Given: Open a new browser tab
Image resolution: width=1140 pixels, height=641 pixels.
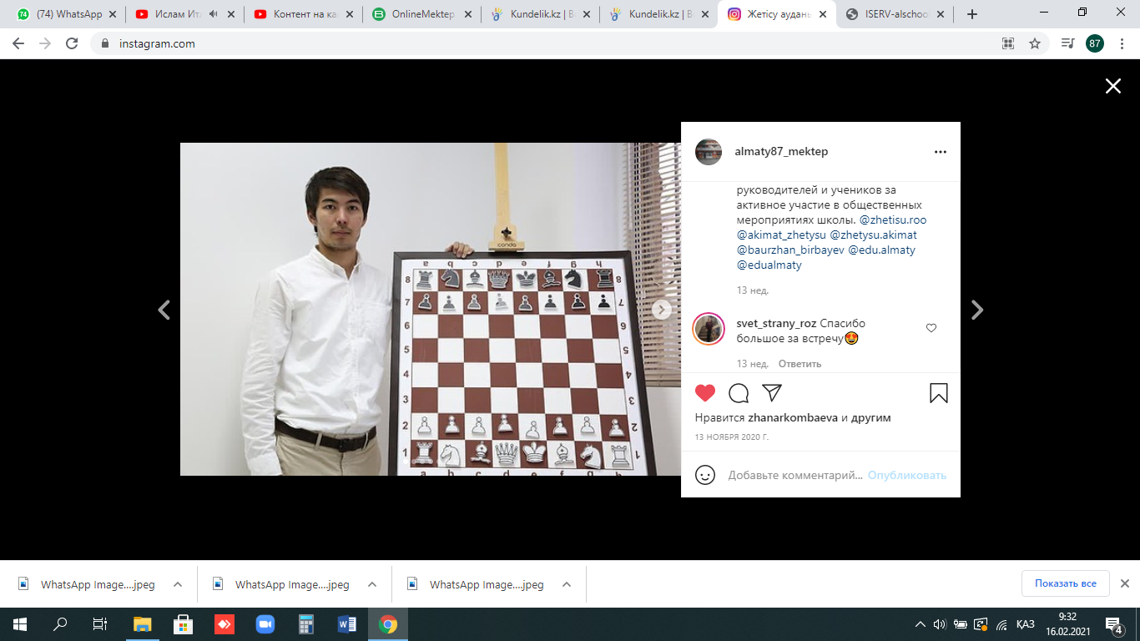Looking at the screenshot, I should [971, 14].
